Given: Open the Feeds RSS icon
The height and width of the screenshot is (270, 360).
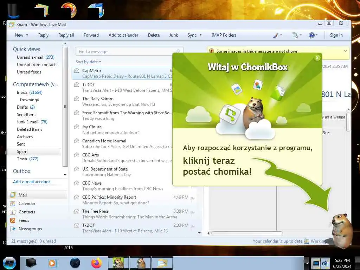Looking at the screenshot, I should (x=13, y=220).
